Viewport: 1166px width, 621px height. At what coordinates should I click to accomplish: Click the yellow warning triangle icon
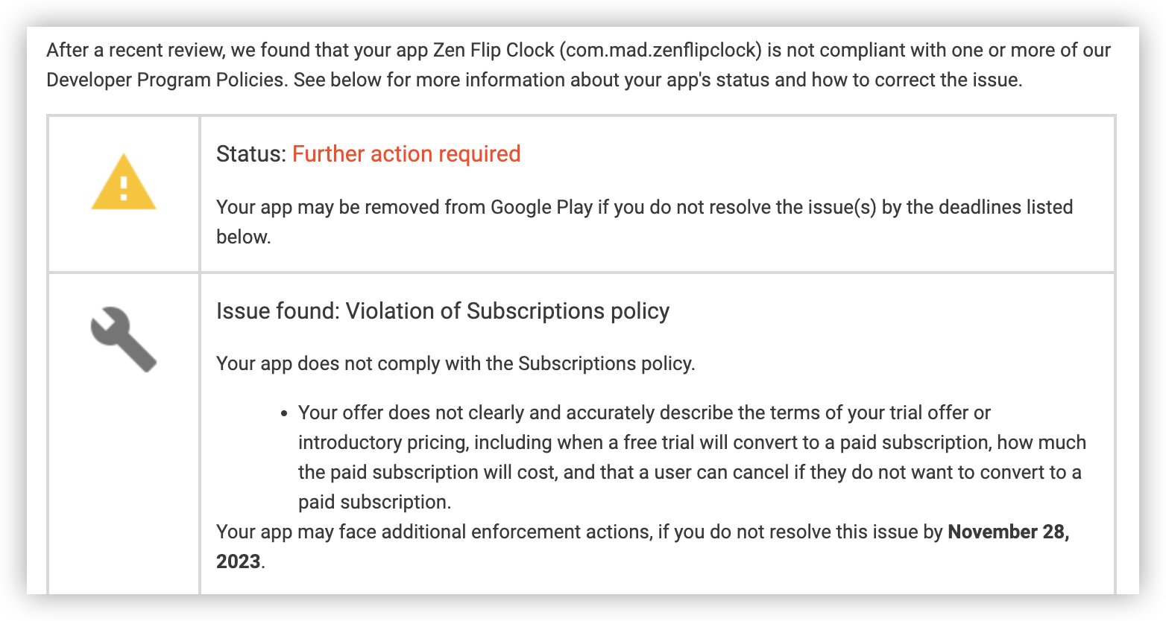coord(124,182)
